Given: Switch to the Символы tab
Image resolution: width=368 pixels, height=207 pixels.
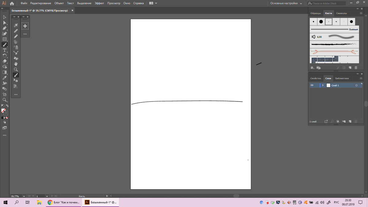Looking at the screenshot, I should (x=341, y=13).
